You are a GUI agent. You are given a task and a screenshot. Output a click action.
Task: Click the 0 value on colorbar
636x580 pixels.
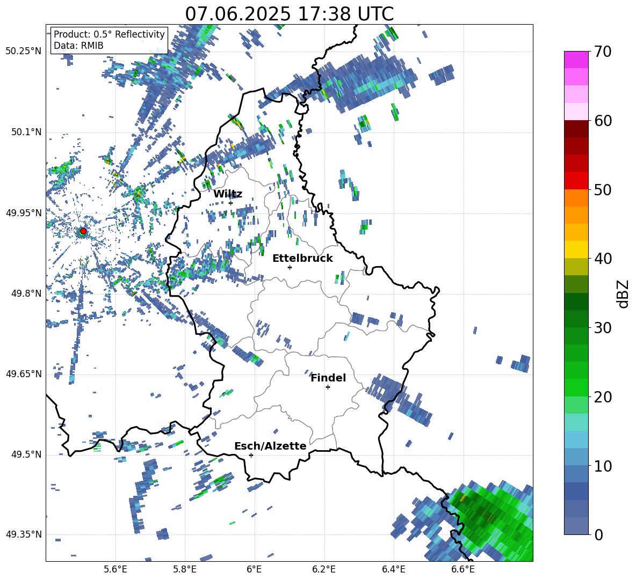point(599,535)
